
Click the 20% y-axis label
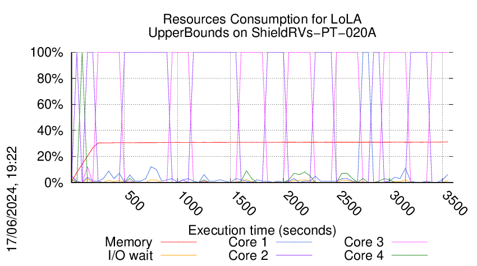[50, 157]
